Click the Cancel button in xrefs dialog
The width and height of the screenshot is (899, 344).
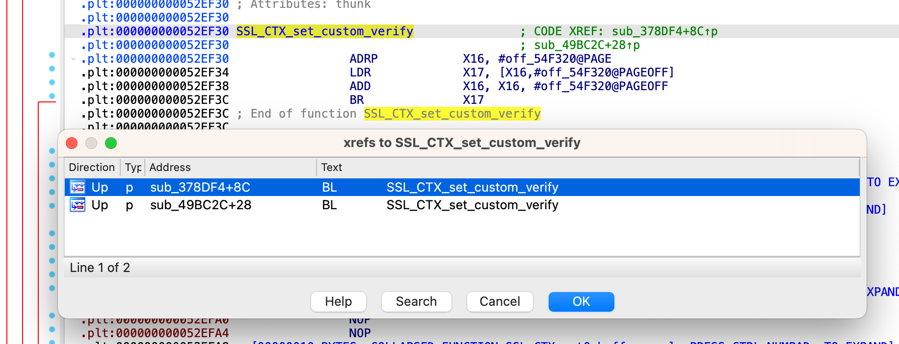500,301
